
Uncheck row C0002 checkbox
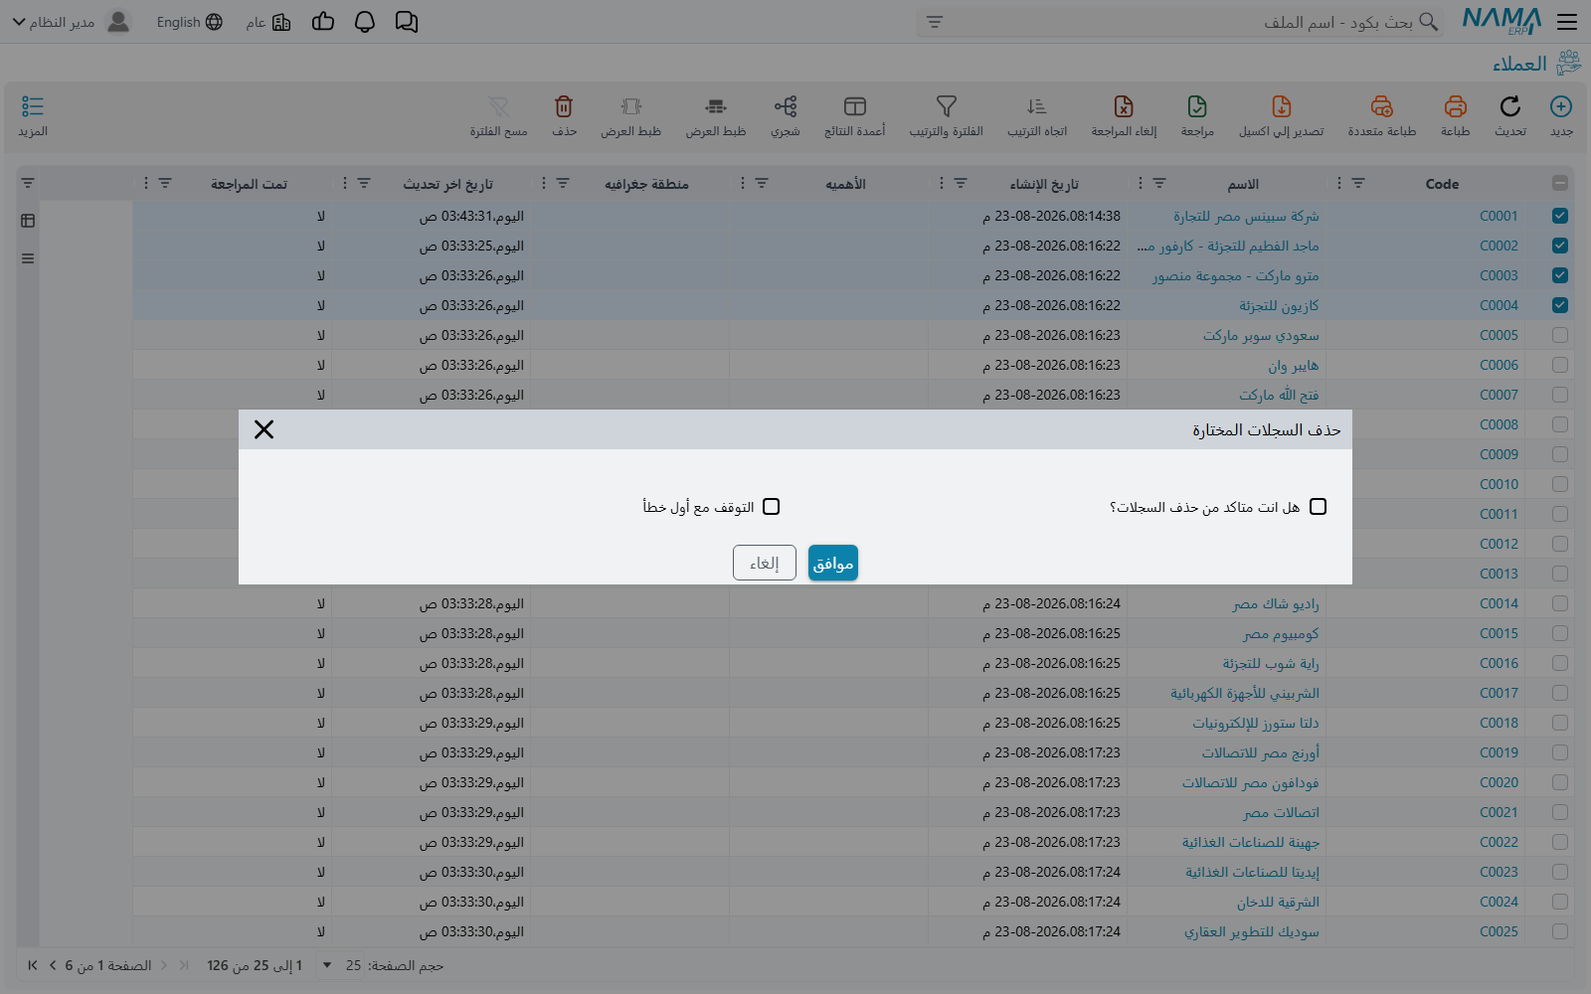[1560, 246]
